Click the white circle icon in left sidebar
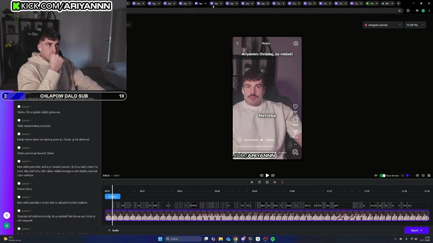Viewport: 433px width, 243px height. point(7,215)
